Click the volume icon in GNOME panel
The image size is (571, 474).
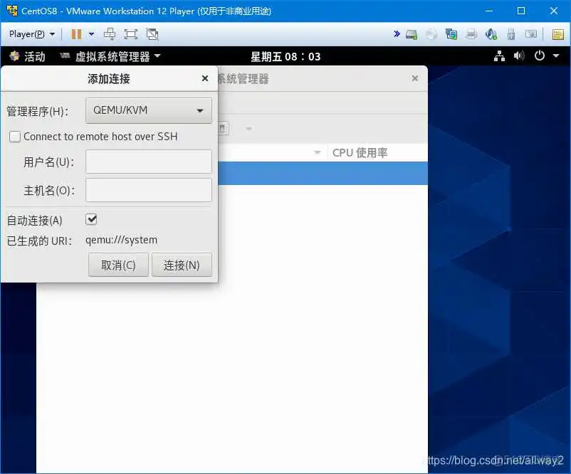pos(519,56)
